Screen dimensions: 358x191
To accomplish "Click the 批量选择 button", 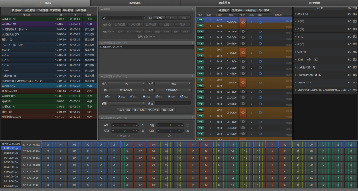I will tap(224, 10).
